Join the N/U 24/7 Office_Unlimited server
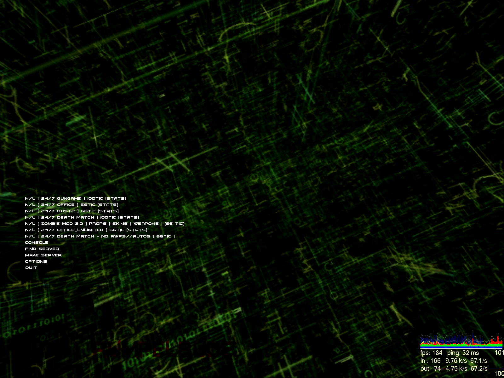 86,230
